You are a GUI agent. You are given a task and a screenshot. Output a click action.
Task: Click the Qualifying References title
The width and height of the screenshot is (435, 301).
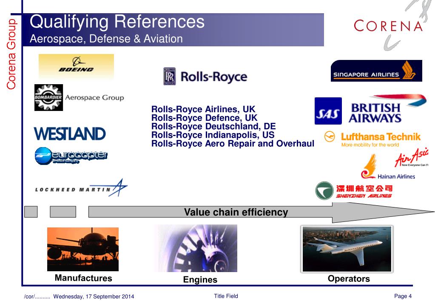point(117,22)
